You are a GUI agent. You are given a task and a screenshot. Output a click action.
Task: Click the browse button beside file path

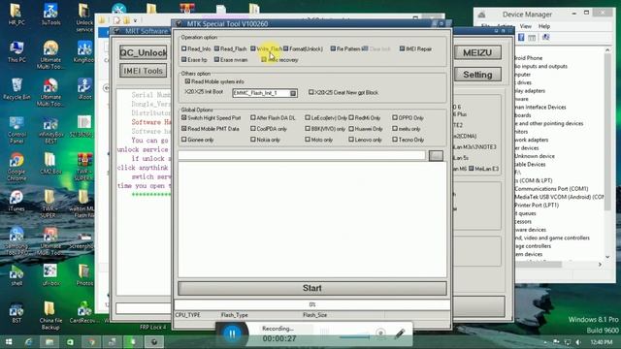click(436, 155)
